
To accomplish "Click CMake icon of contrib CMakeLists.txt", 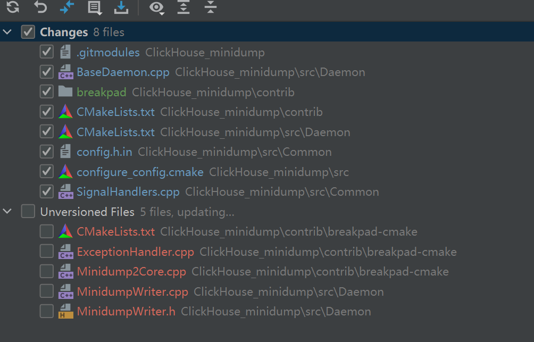I will (65, 112).
